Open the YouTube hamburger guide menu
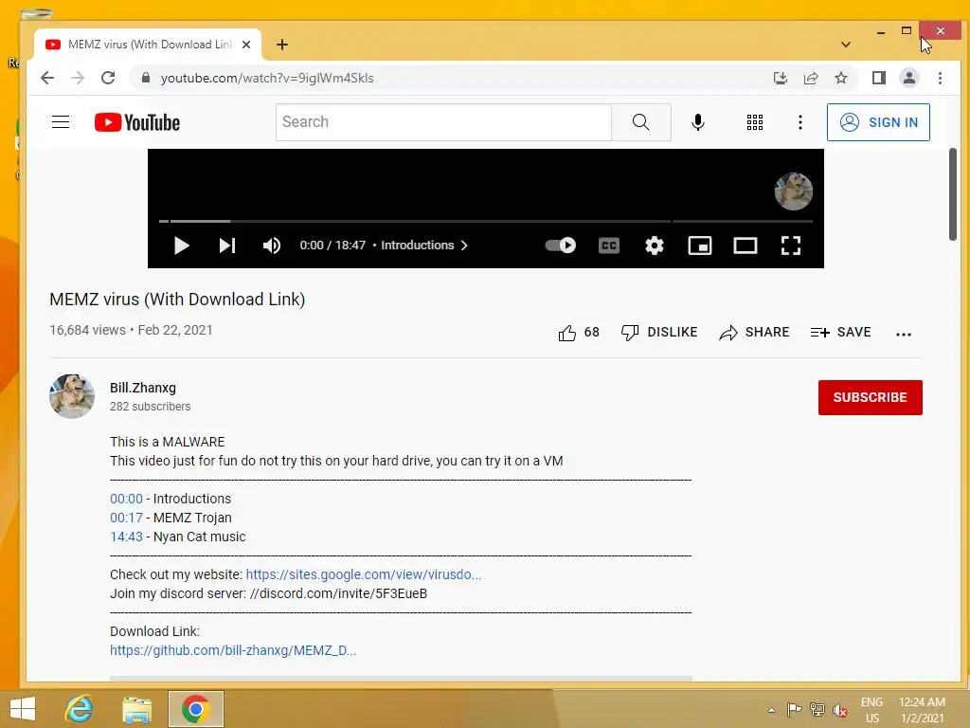This screenshot has width=970, height=728. pos(61,122)
